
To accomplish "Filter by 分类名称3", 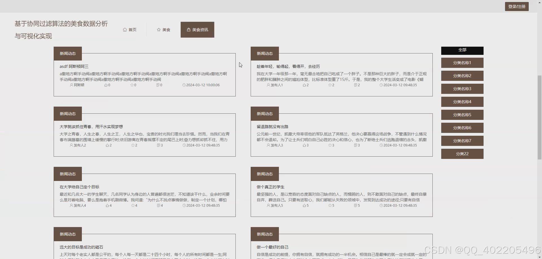I will pos(462,89).
